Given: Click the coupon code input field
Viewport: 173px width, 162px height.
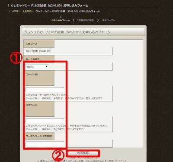Looking at the screenshot, I should tap(45, 143).
